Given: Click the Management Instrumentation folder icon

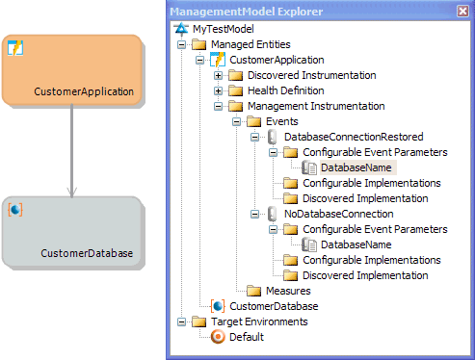Looking at the screenshot, I should pyautogui.click(x=236, y=106).
